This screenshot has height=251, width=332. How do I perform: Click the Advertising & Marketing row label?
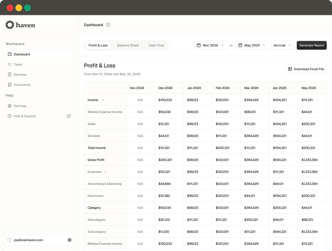coord(105,184)
